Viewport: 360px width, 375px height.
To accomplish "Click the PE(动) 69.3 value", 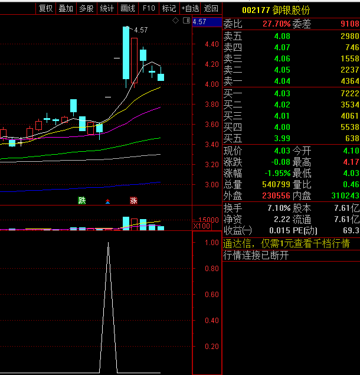I will (x=351, y=230).
